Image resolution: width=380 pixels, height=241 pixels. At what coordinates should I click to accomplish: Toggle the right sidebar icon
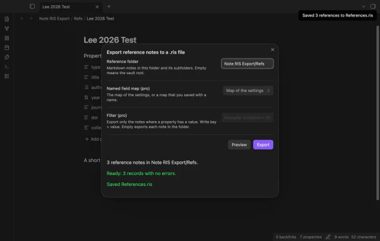click(373, 7)
